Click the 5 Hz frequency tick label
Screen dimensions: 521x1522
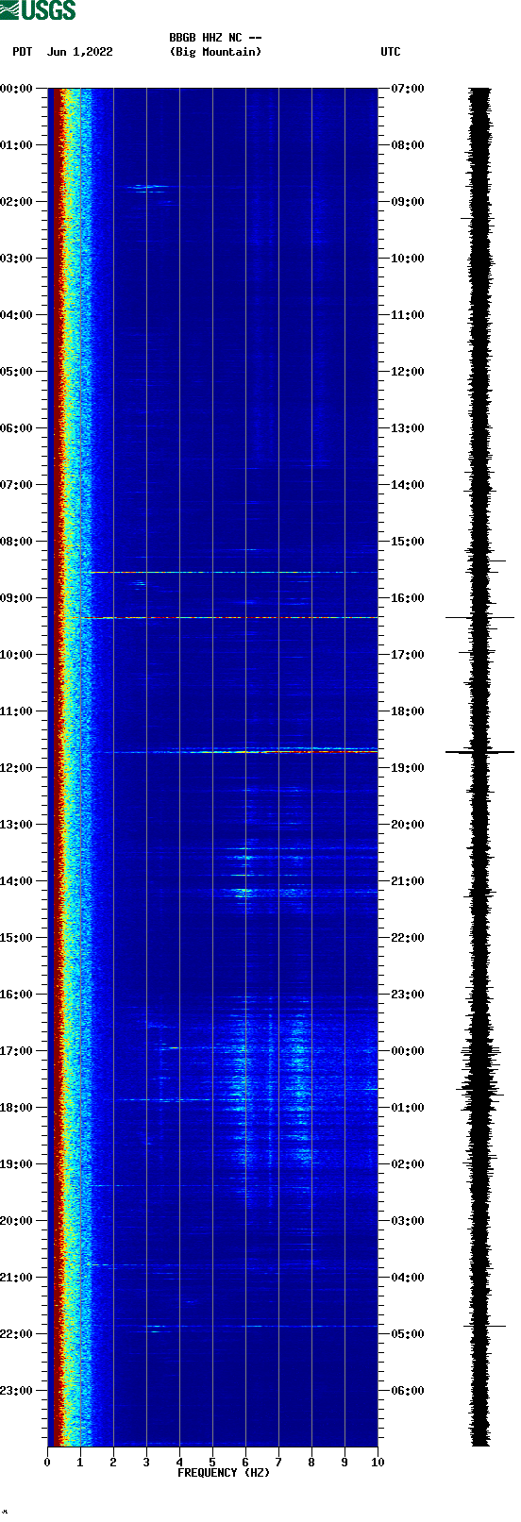point(212,1463)
